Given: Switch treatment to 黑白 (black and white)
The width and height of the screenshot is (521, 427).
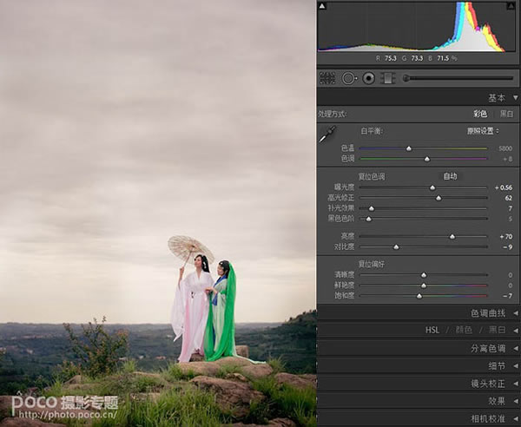Looking at the screenshot, I should click(507, 115).
